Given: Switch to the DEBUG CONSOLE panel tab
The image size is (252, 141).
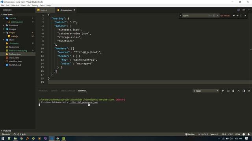Looking at the screenshot, I should pos(68,90).
